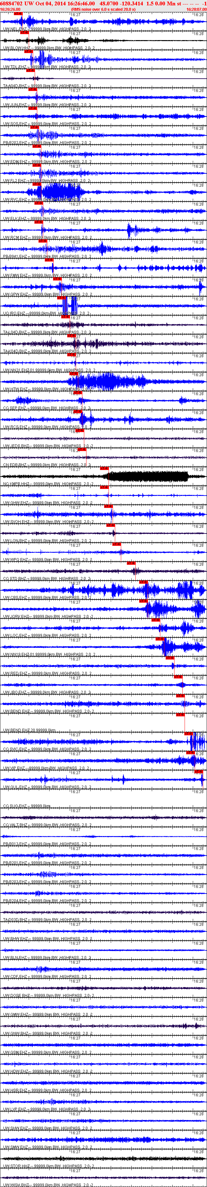207x1187 pixels.
Task: Click the UW.NN21.EHZ.01 channel label
Action: click(49, 370)
